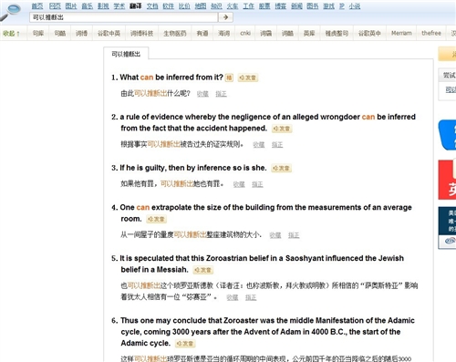Play pronunciation for sentence 2 'accident happened'

pos(282,129)
